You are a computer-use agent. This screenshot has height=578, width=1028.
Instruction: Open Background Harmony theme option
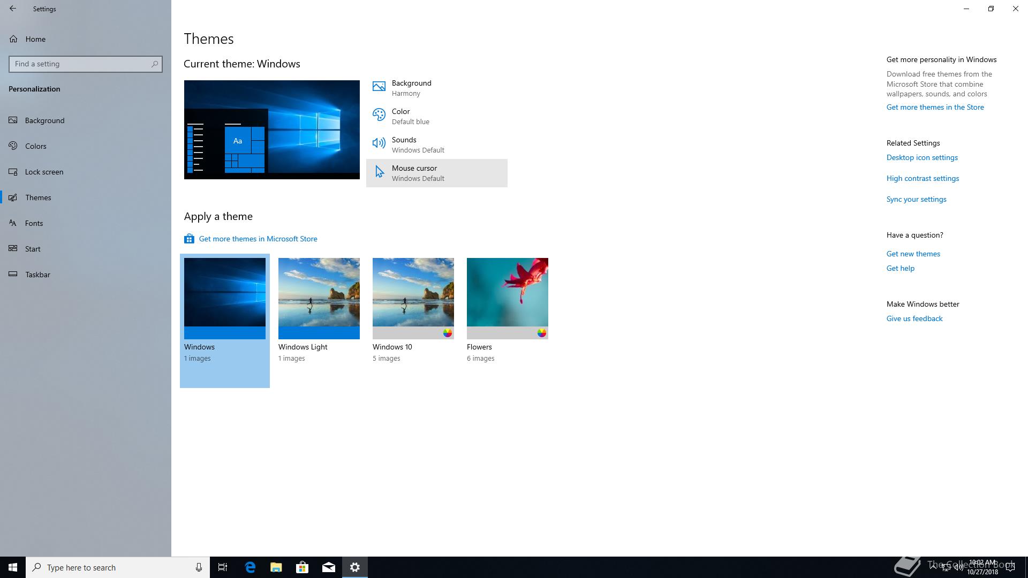(x=437, y=88)
